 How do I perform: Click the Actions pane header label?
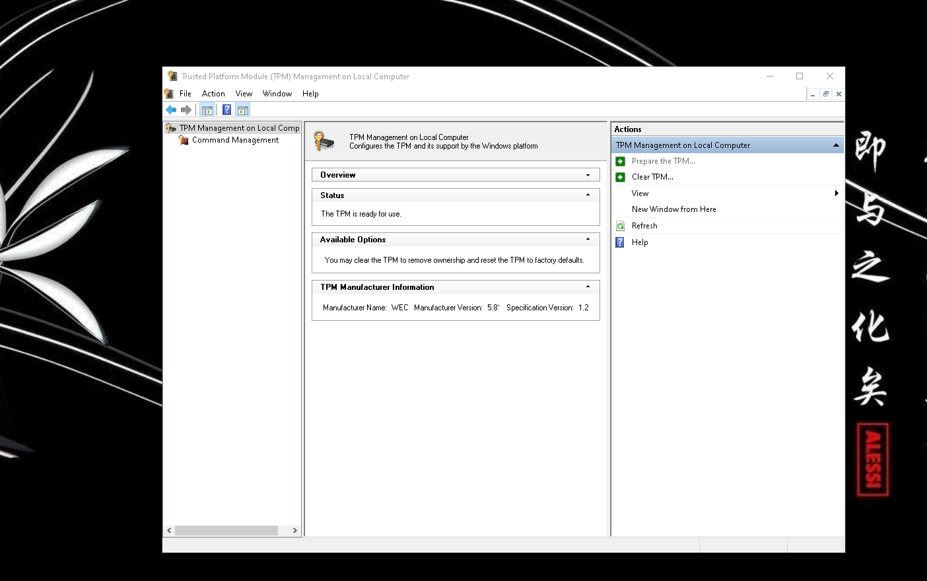coord(628,129)
